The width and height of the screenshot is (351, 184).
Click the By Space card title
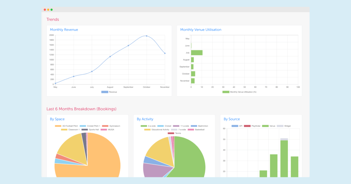(57, 119)
